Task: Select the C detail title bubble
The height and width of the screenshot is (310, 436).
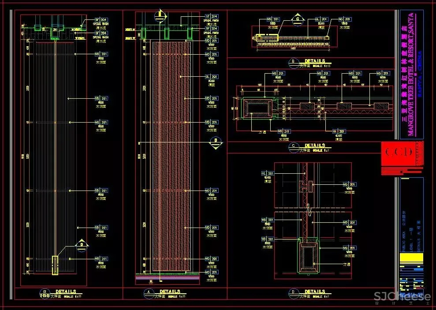Action: click(293, 146)
